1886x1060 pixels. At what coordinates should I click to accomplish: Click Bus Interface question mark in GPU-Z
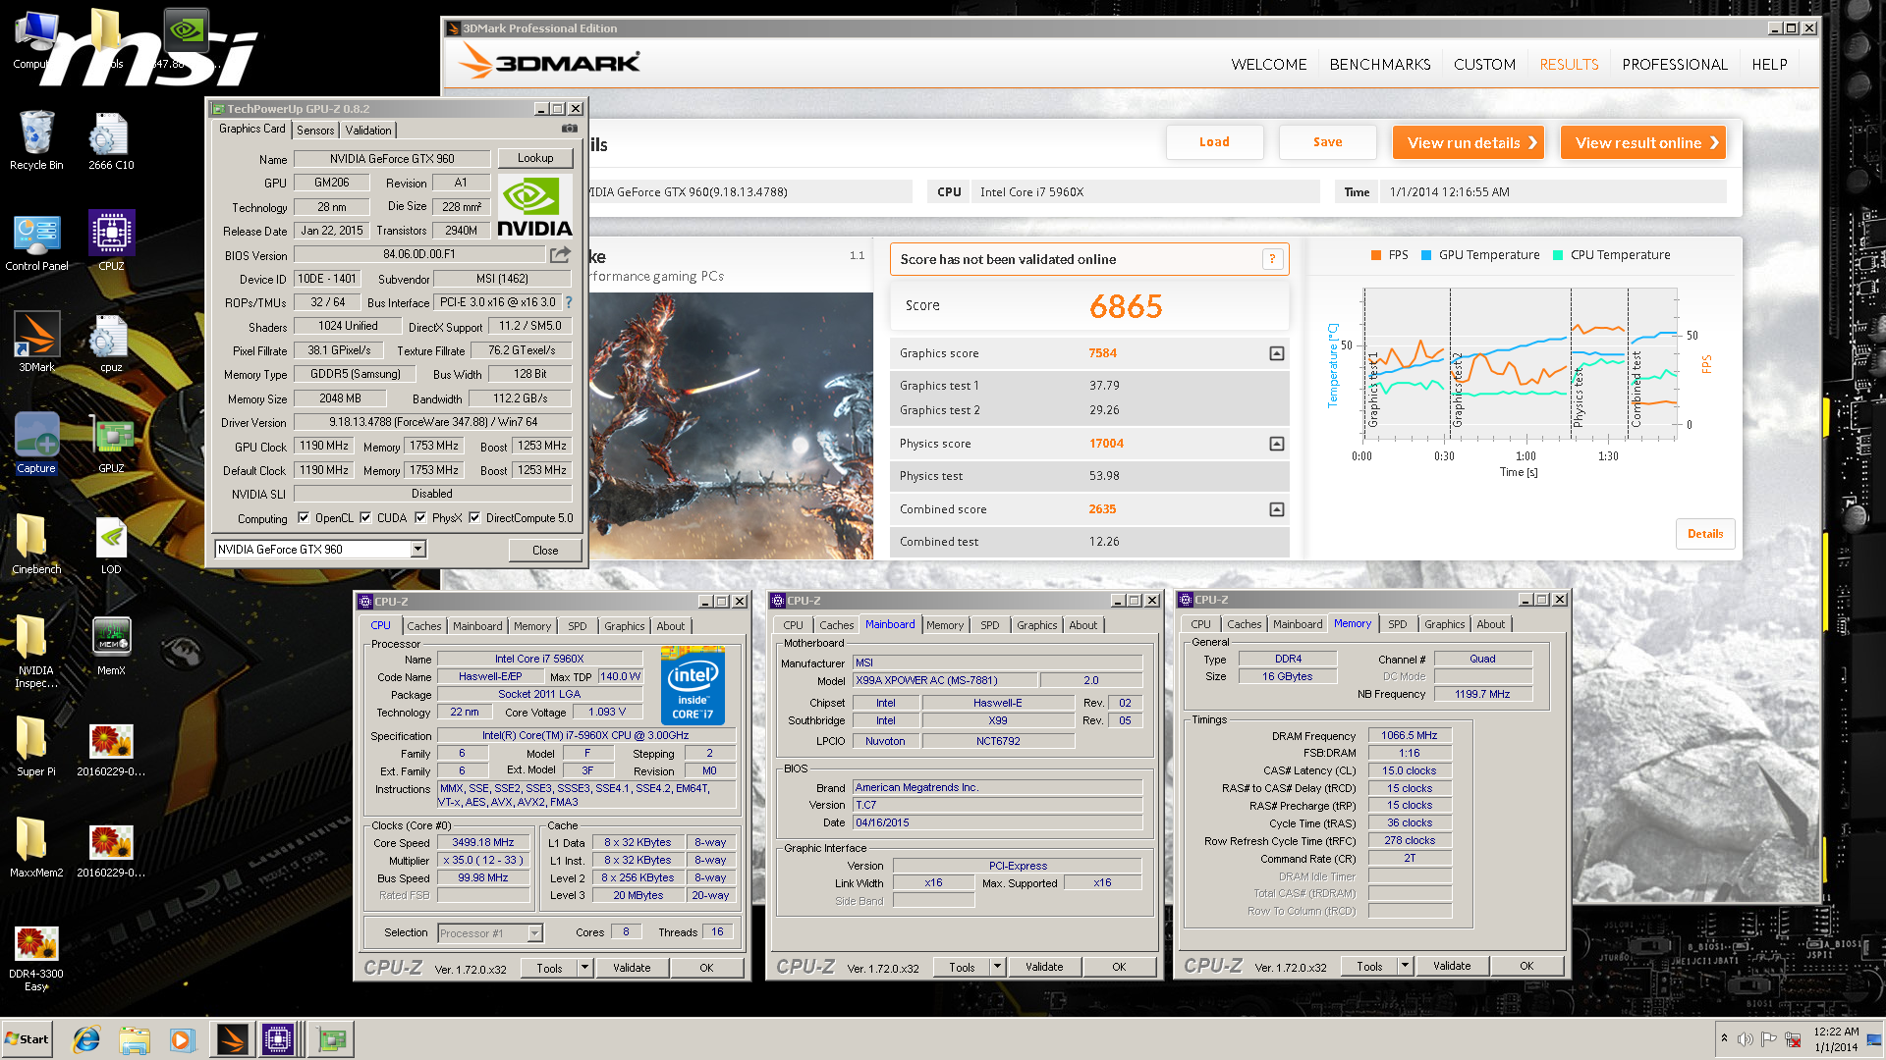tap(569, 302)
